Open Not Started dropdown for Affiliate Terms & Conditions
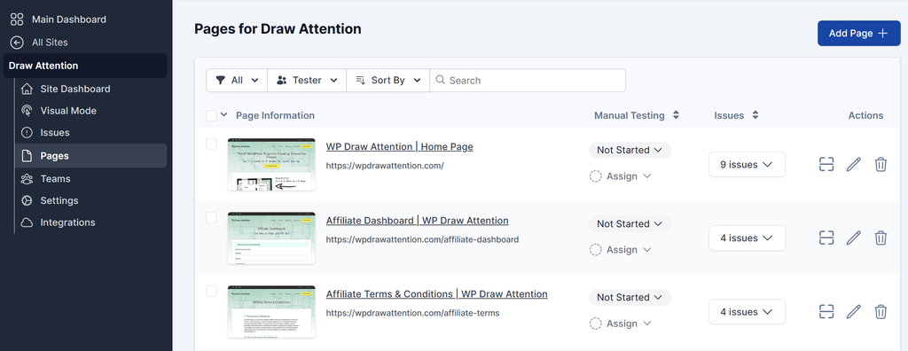 pyautogui.click(x=630, y=297)
